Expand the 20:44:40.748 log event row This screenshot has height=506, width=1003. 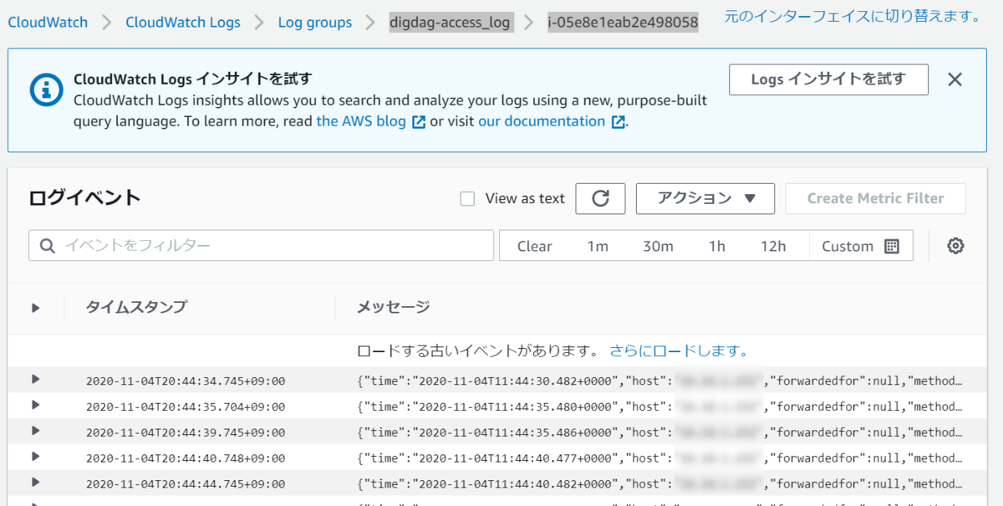coord(36,457)
